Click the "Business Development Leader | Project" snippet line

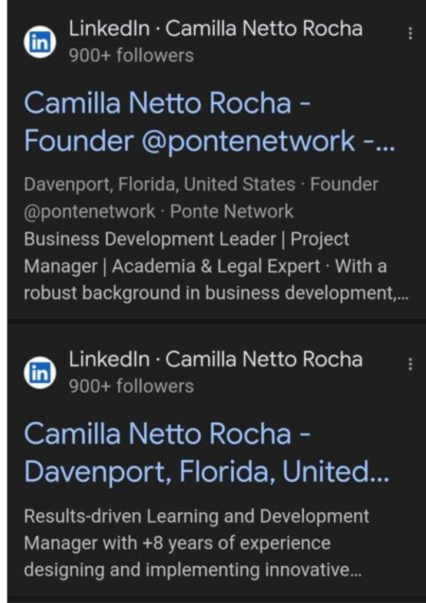[x=187, y=239]
